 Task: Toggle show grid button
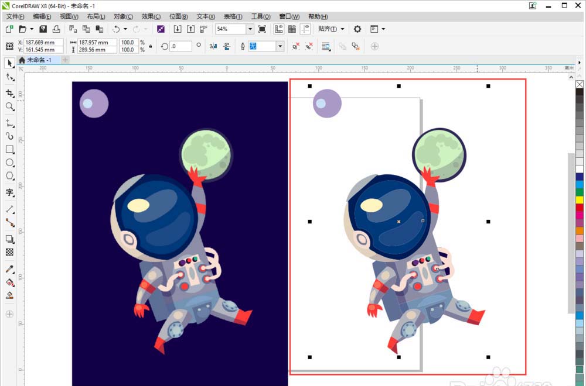click(x=292, y=29)
